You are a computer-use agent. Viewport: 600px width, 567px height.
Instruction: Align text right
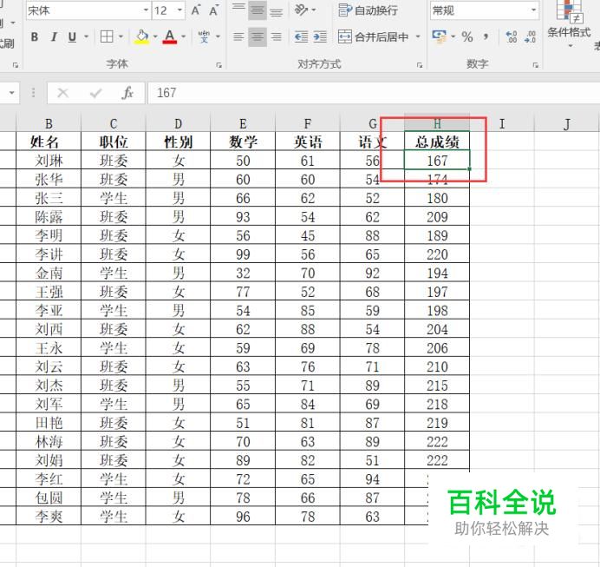(276, 37)
